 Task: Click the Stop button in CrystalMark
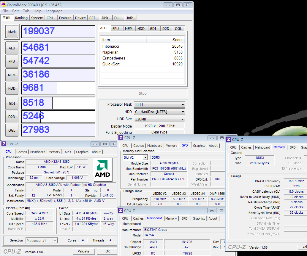143,94
